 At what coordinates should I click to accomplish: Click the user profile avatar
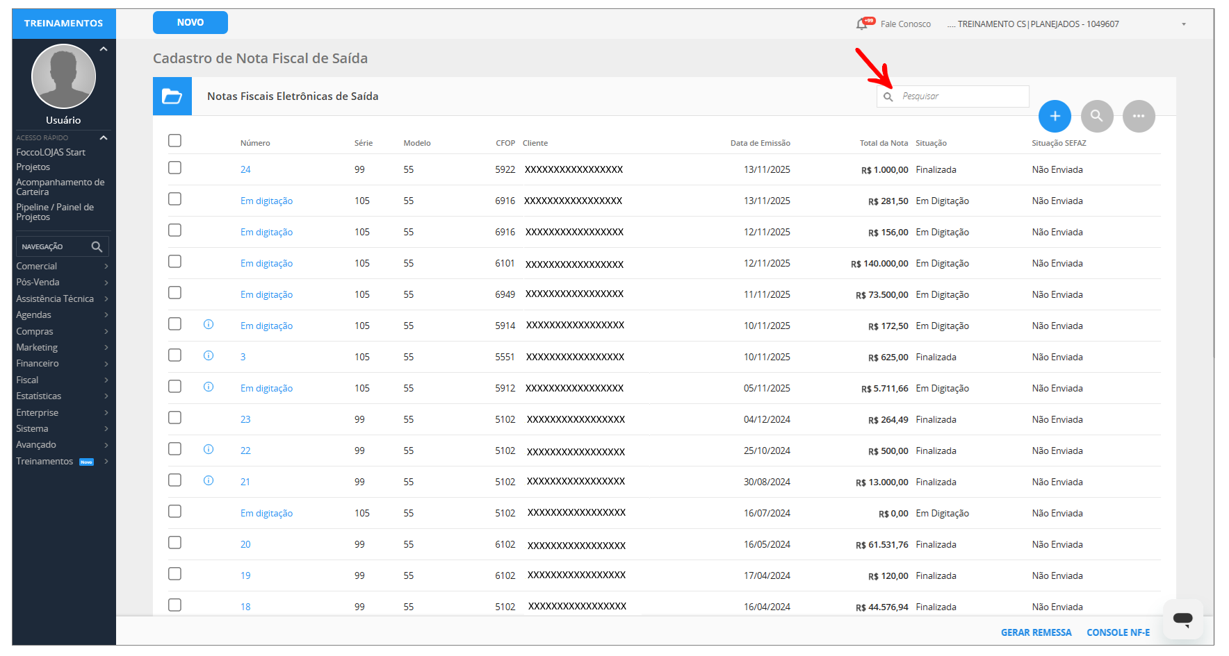tap(63, 76)
